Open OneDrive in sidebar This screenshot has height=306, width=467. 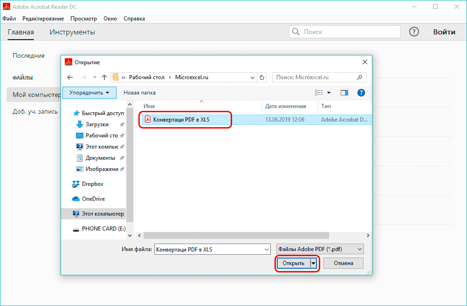(x=93, y=199)
